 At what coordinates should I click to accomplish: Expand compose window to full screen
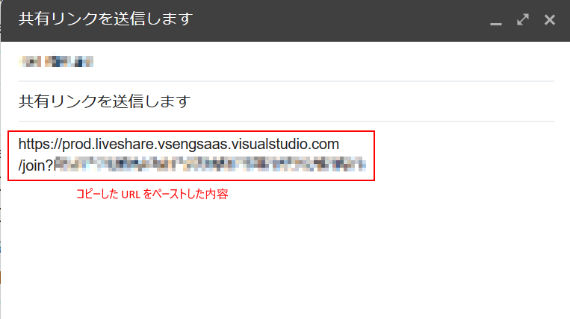[523, 19]
